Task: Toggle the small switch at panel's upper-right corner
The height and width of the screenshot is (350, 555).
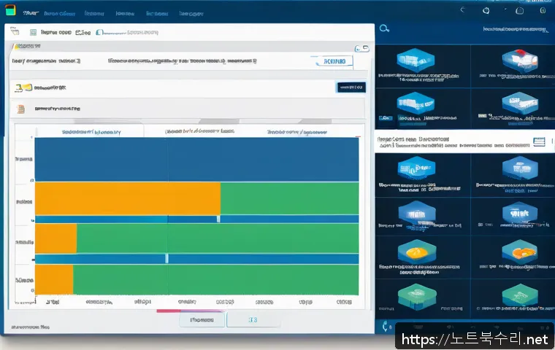Action: click(x=361, y=47)
